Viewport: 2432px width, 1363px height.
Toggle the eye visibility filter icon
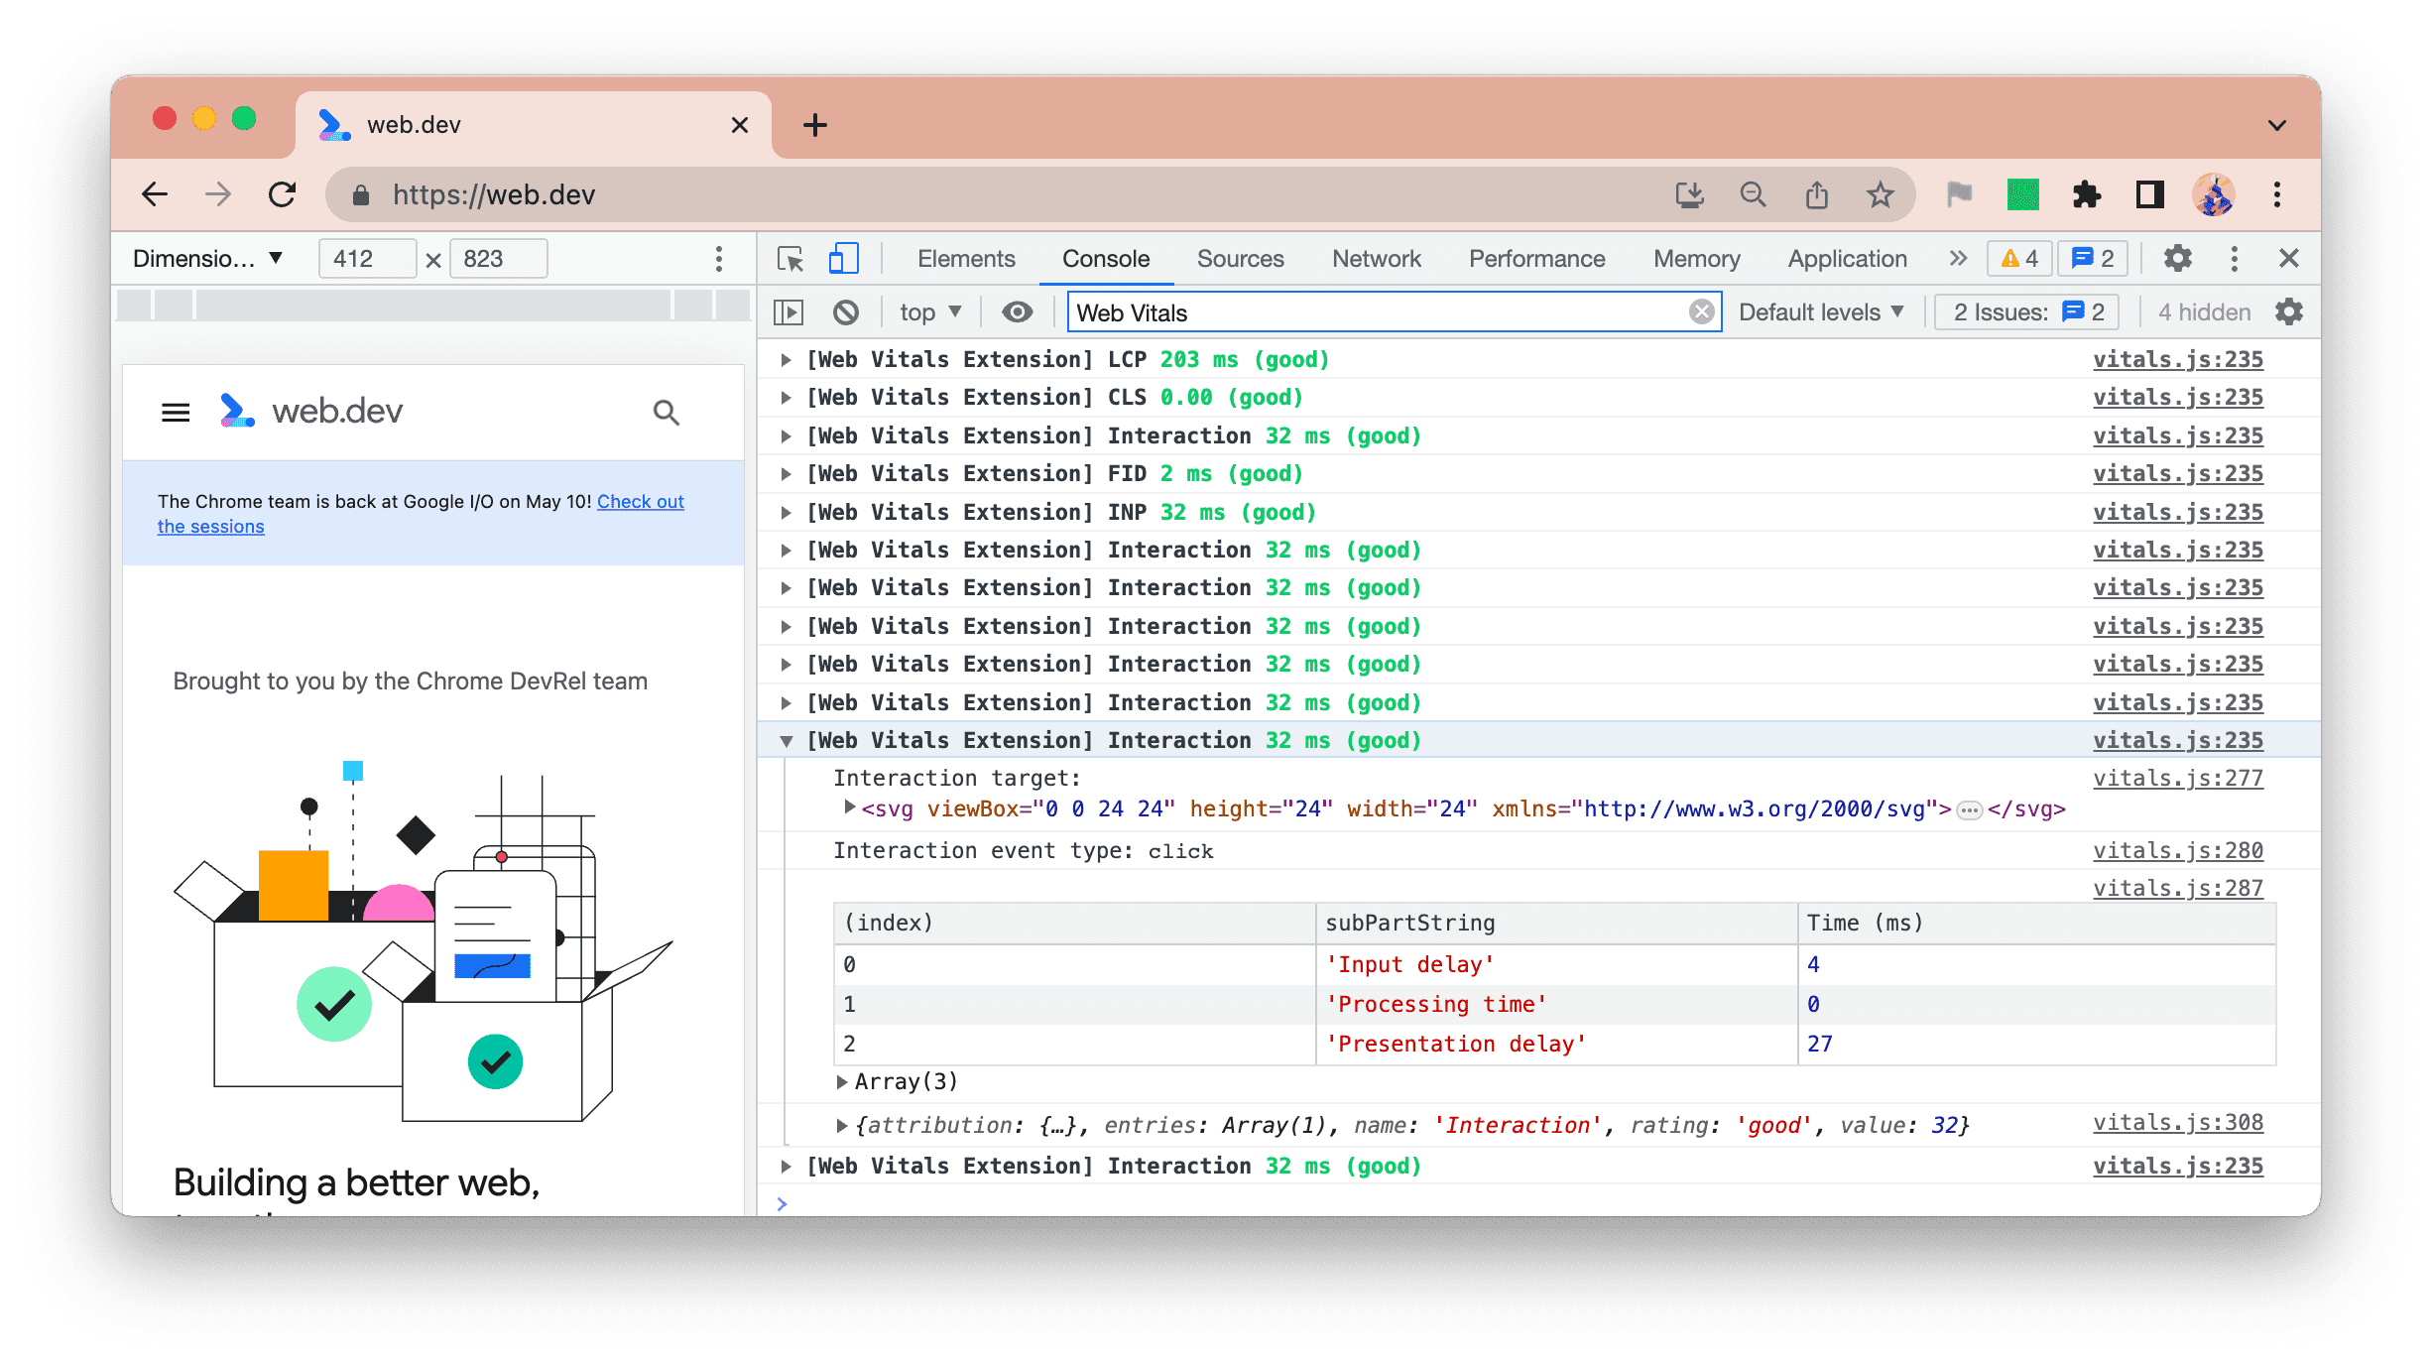1018,312
